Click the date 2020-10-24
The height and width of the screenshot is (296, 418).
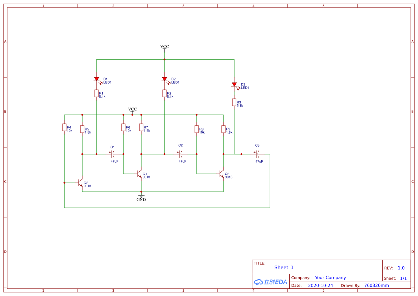[x=320, y=286]
